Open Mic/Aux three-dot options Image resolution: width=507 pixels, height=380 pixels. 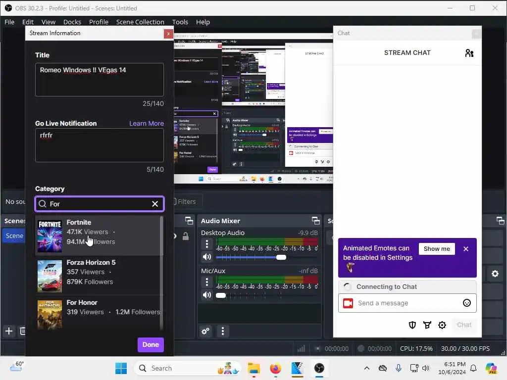click(x=207, y=282)
